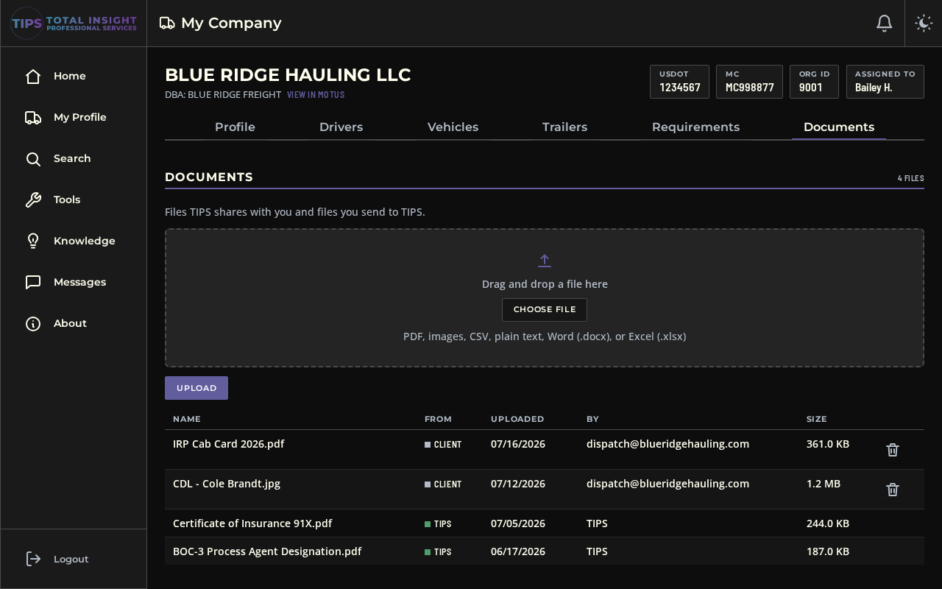This screenshot has height=589, width=942.
Task: Delete the CDL - Cole Brandt.jpg file
Action: tap(893, 490)
